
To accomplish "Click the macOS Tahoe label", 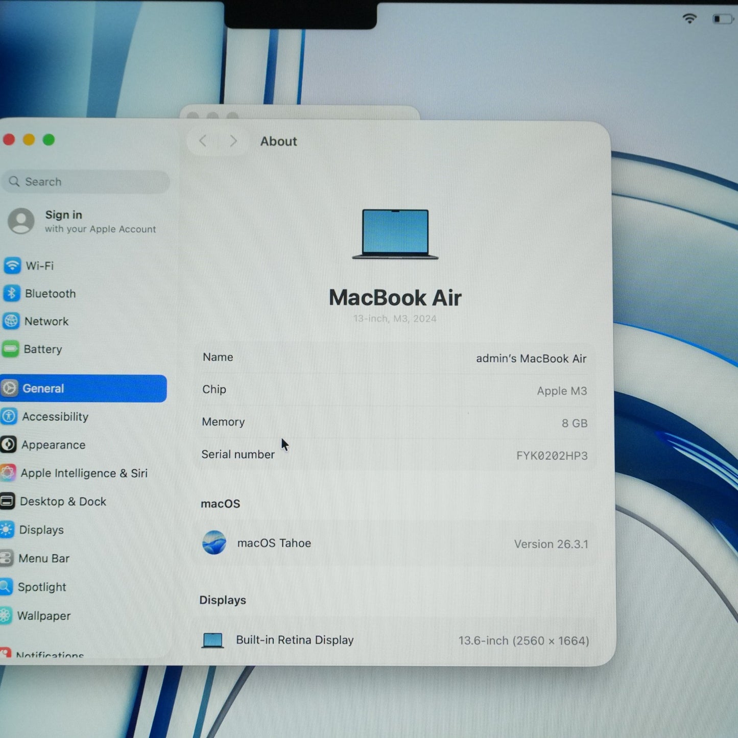I will [274, 543].
